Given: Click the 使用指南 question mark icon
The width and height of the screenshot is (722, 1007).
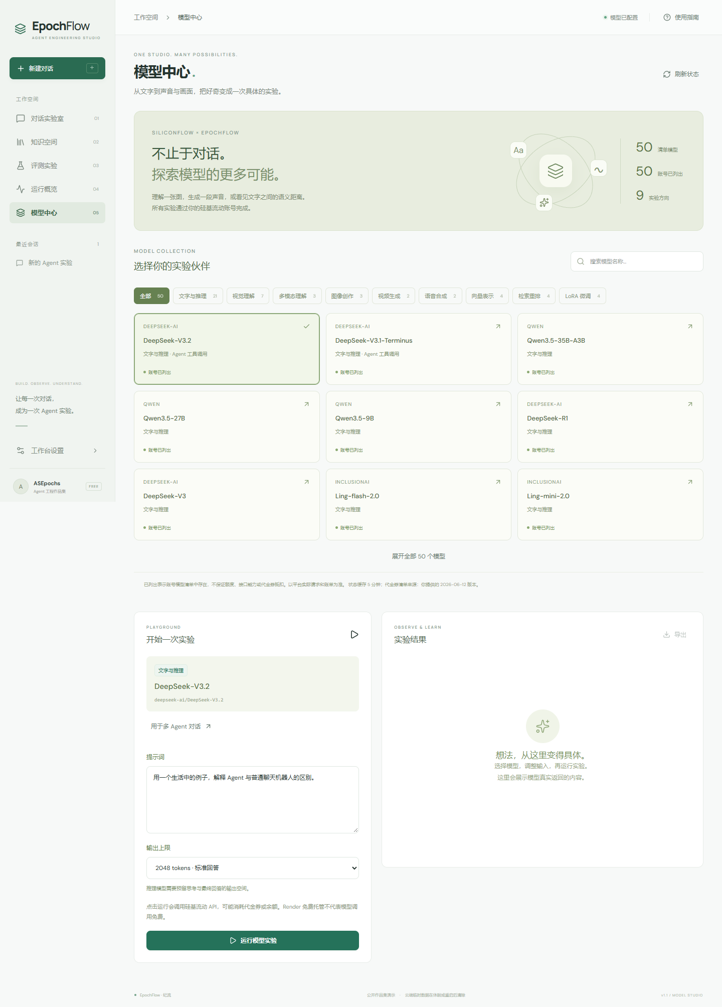Looking at the screenshot, I should 667,18.
